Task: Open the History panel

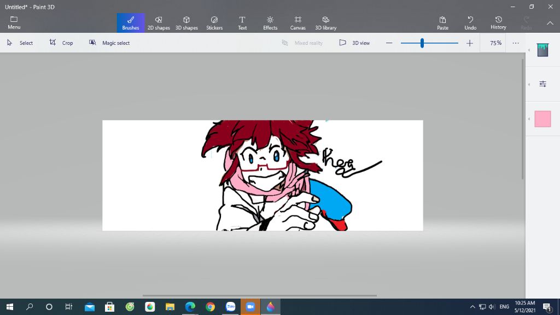Action: (498, 23)
